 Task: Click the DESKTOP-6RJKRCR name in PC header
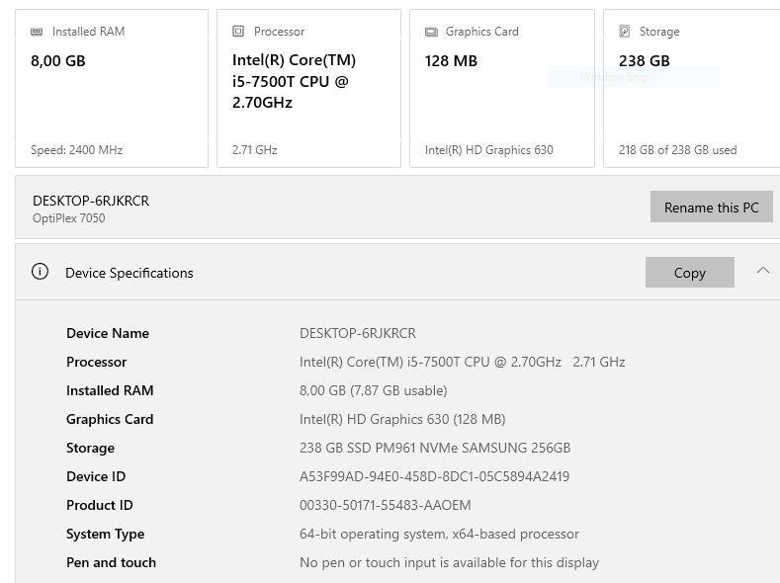click(x=91, y=201)
